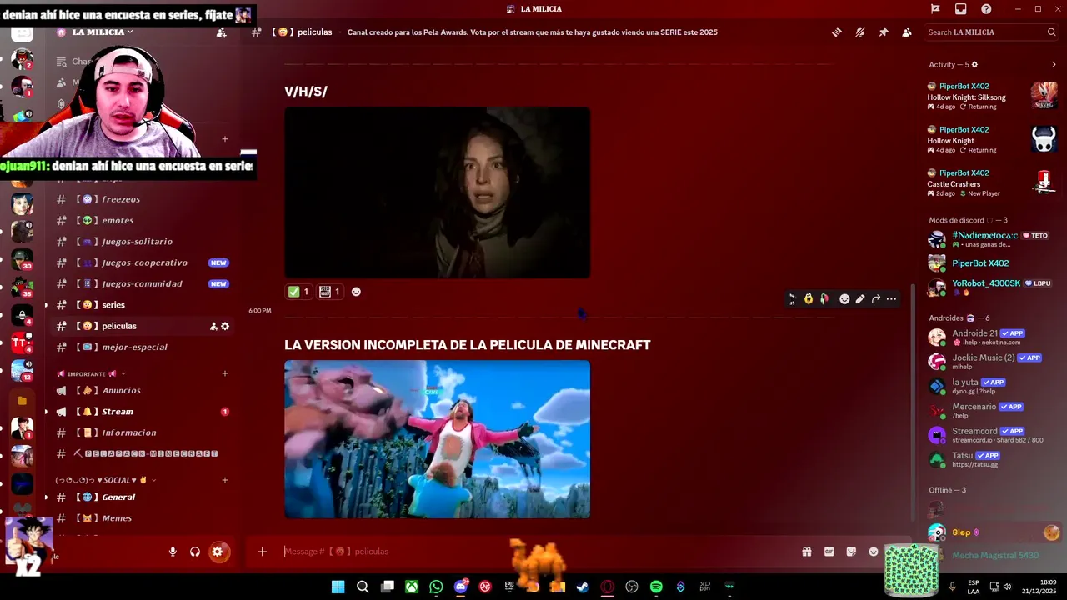Toggle the member list icon

(907, 32)
